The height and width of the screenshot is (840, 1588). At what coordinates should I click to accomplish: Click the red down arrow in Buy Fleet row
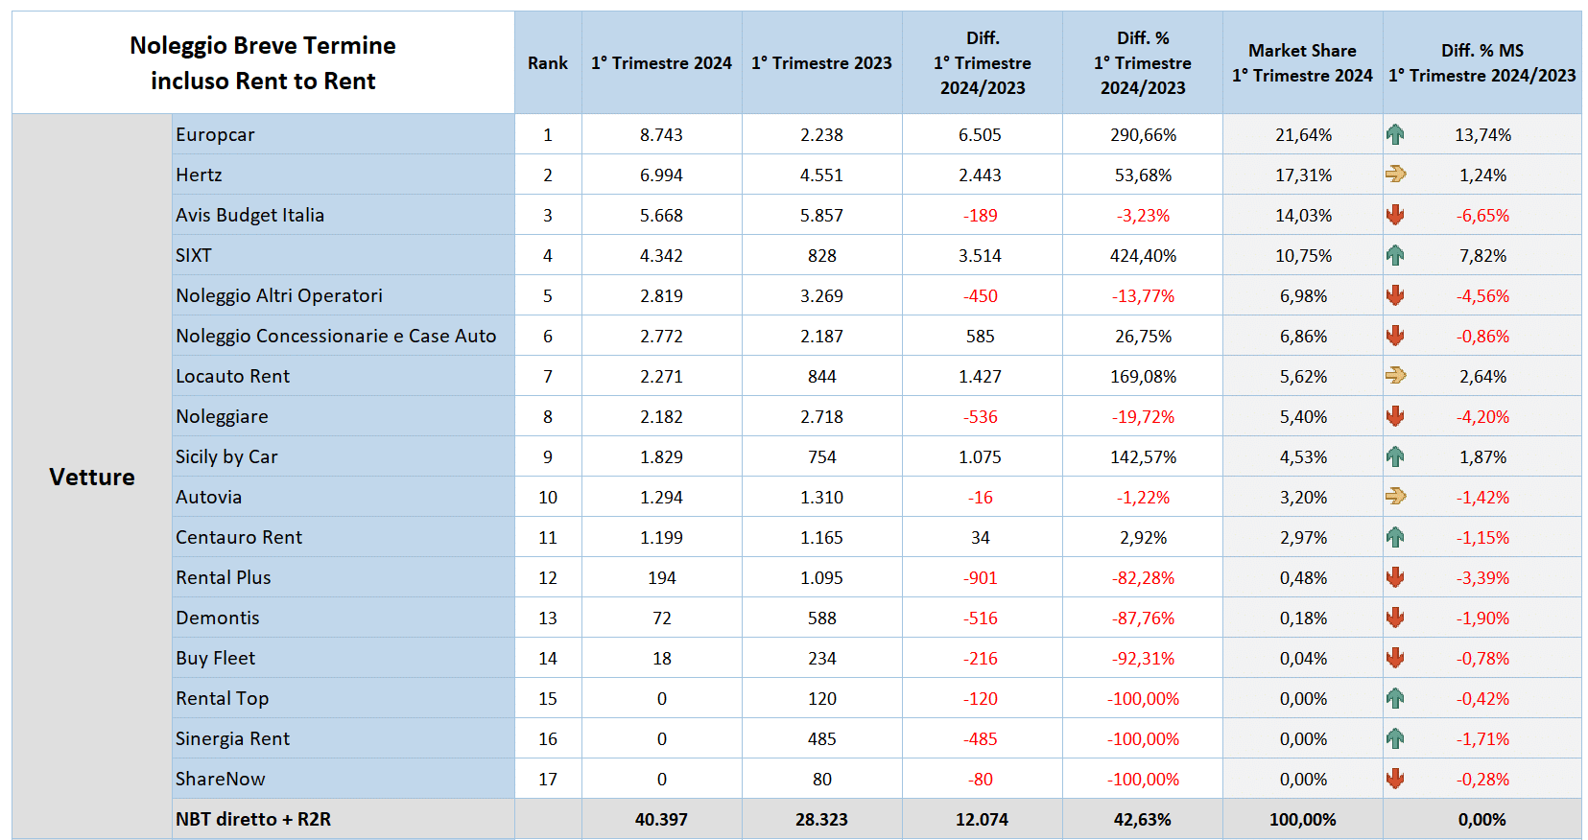click(x=1395, y=659)
